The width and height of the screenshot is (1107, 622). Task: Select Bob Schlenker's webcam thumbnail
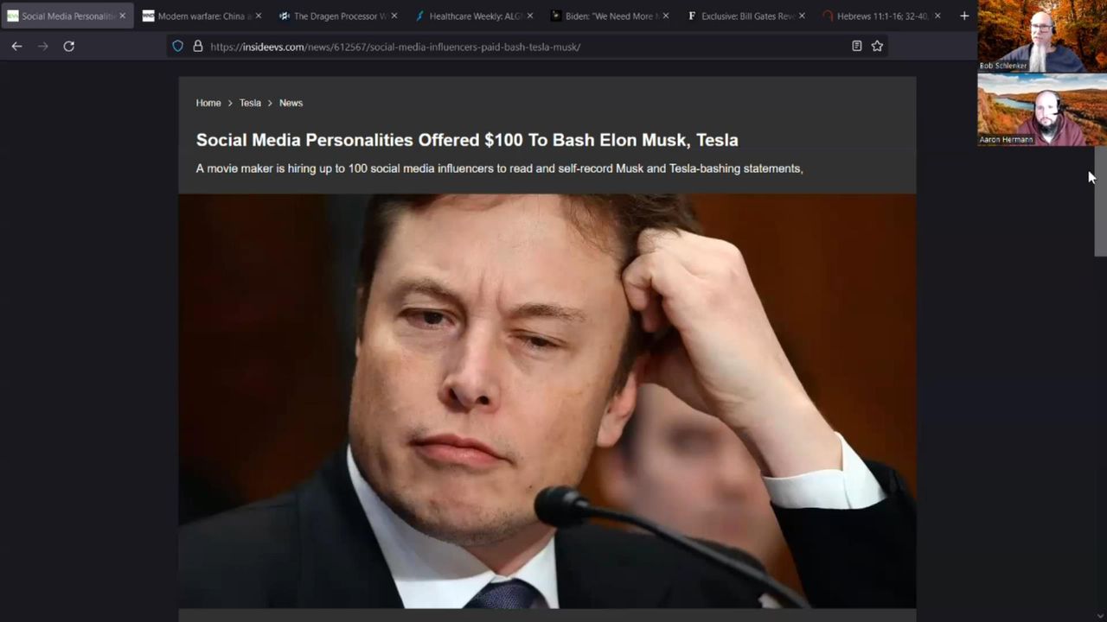pos(1042,36)
